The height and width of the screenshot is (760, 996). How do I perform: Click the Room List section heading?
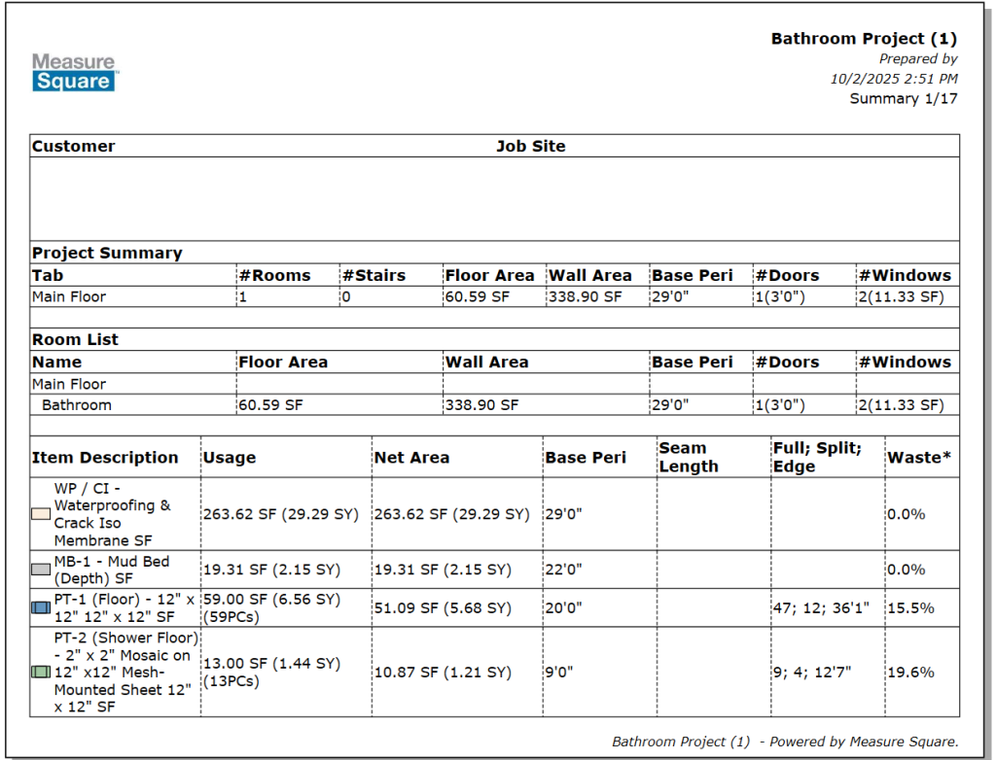pos(75,339)
